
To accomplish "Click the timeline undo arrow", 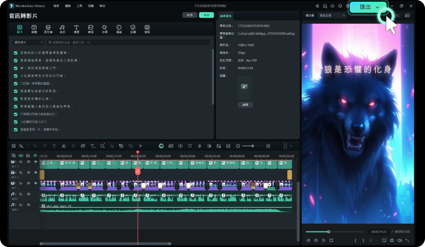I will point(35,146).
